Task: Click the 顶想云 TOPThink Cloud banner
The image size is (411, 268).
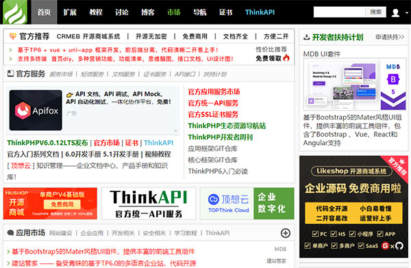Action: (247, 203)
